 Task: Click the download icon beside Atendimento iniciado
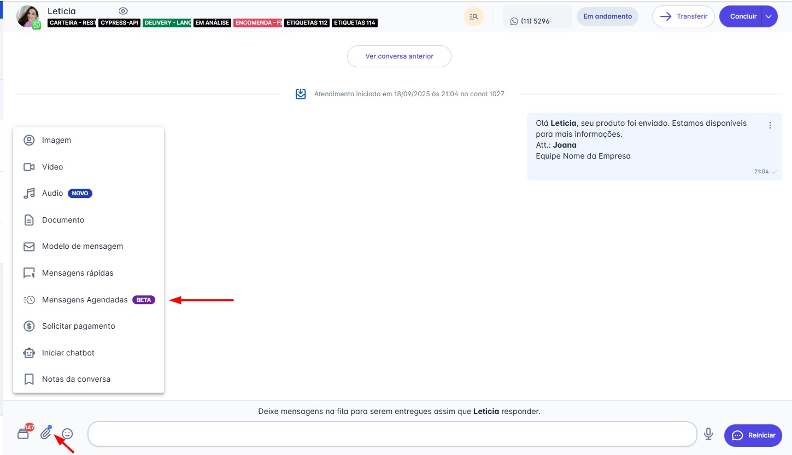(301, 94)
